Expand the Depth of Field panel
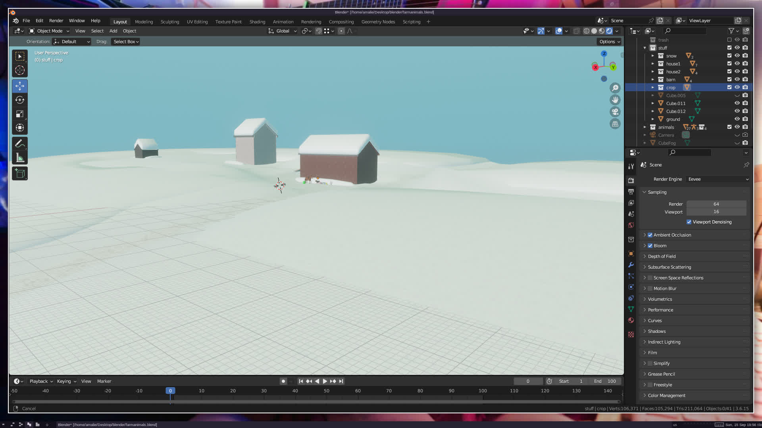The width and height of the screenshot is (762, 428). [x=662, y=256]
